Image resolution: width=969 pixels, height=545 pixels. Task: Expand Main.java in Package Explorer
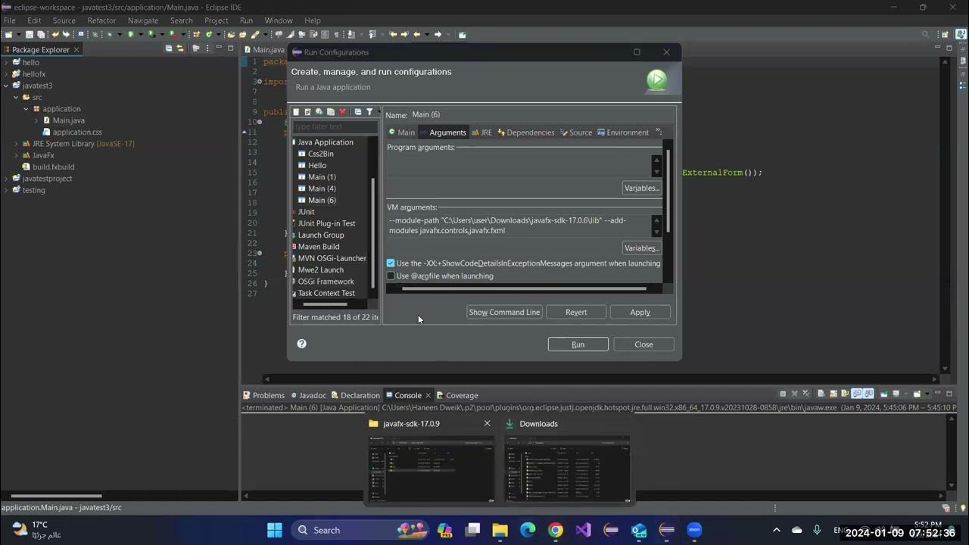click(x=36, y=120)
